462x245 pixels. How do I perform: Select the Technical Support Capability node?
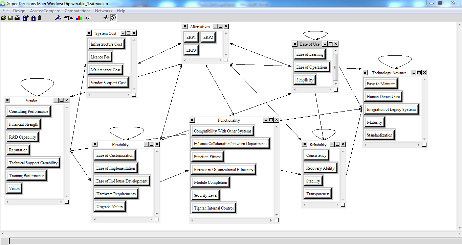point(34,163)
